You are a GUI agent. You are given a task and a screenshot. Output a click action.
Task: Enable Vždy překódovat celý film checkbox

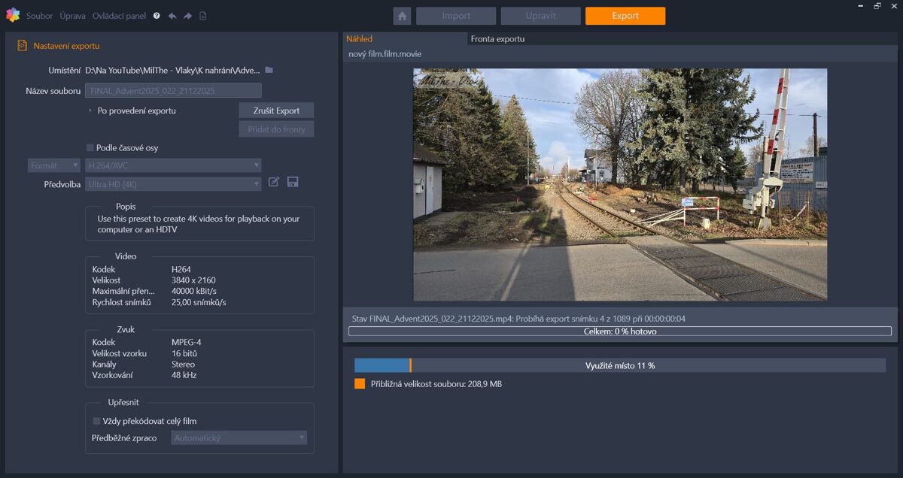(x=96, y=421)
